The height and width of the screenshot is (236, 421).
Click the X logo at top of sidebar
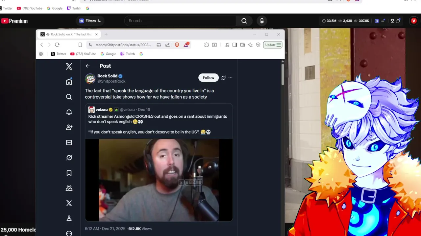[69, 66]
